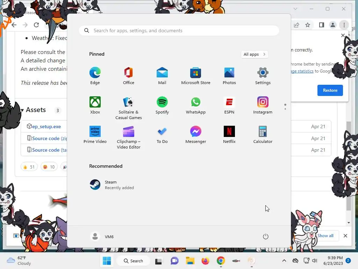Open Solitaire & Casual Games

point(129,108)
